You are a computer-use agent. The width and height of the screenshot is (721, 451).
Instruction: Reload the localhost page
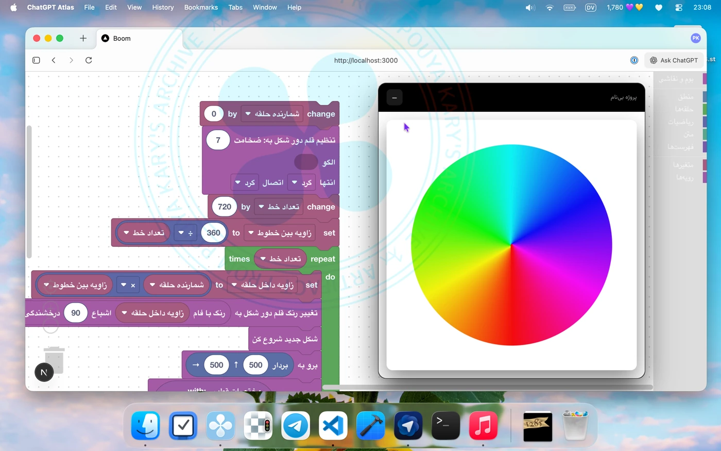89,60
